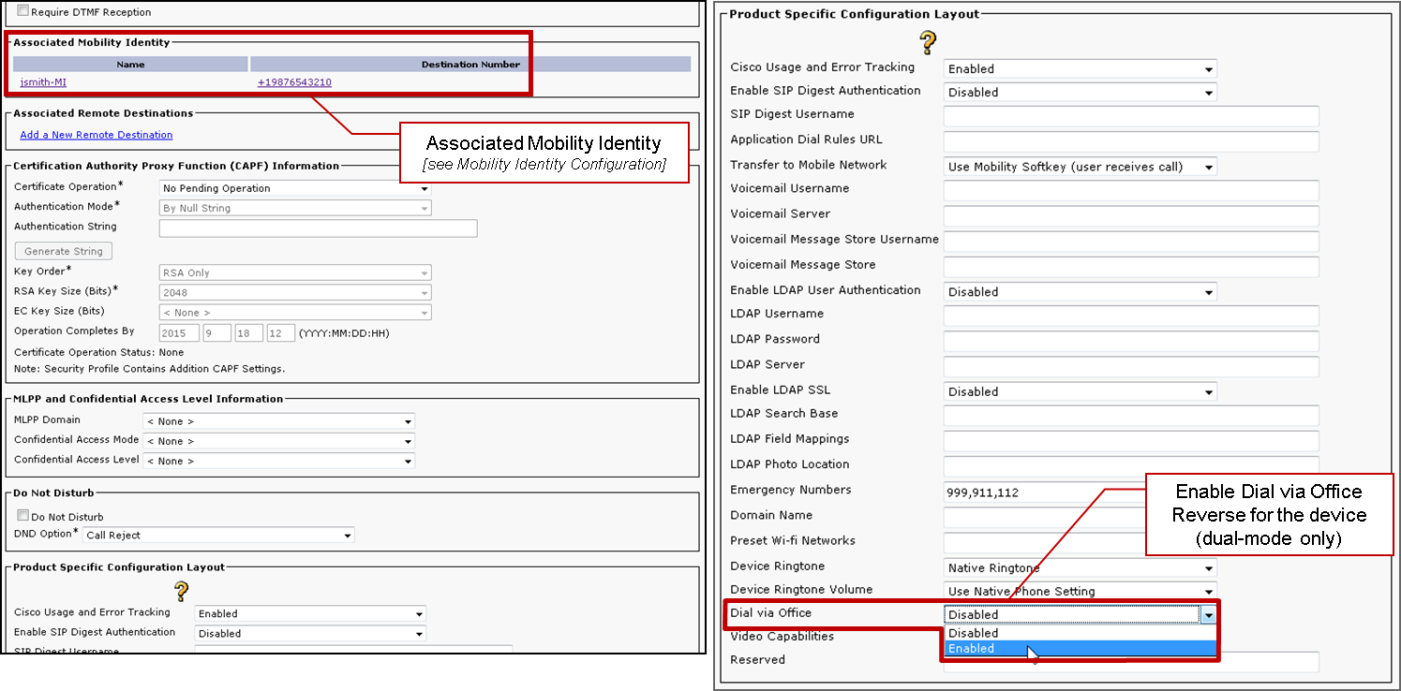Image resolution: width=1401 pixels, height=691 pixels.
Task: Click the LDAP Server input field
Action: [1132, 366]
